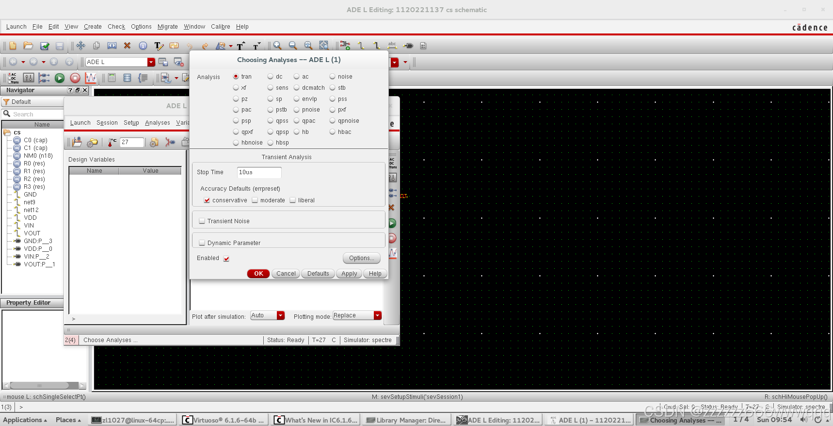The height and width of the screenshot is (426, 833).
Task: Click the Navigator filter funnel icon
Action: pos(6,102)
